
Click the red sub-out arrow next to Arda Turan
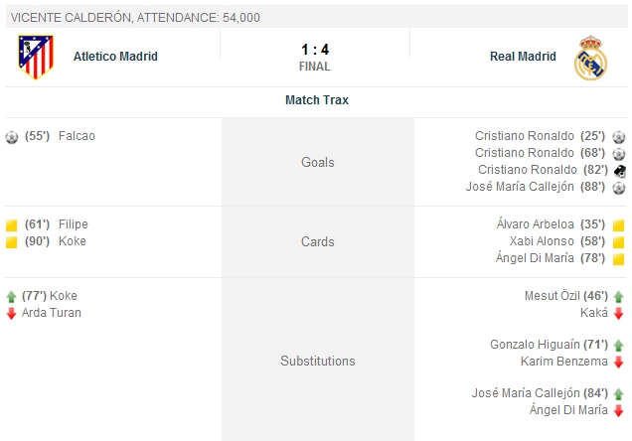[x=11, y=313]
